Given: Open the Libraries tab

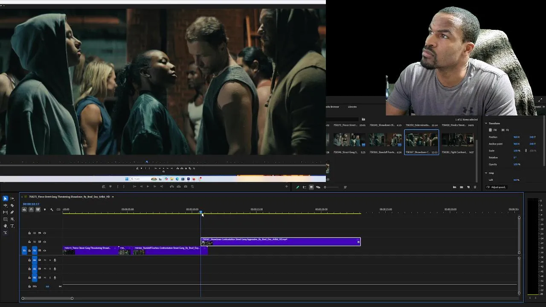Looking at the screenshot, I should [x=352, y=107].
